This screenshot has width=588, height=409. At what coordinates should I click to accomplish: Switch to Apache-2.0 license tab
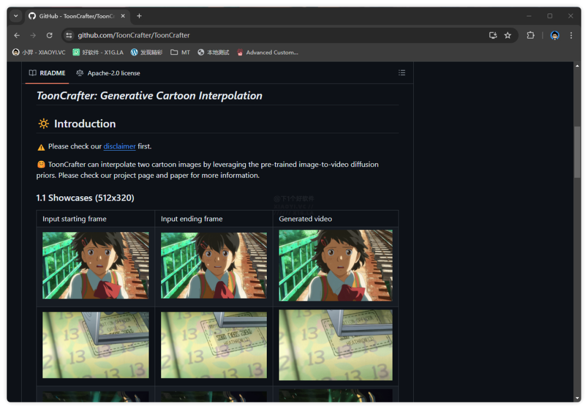pyautogui.click(x=108, y=73)
